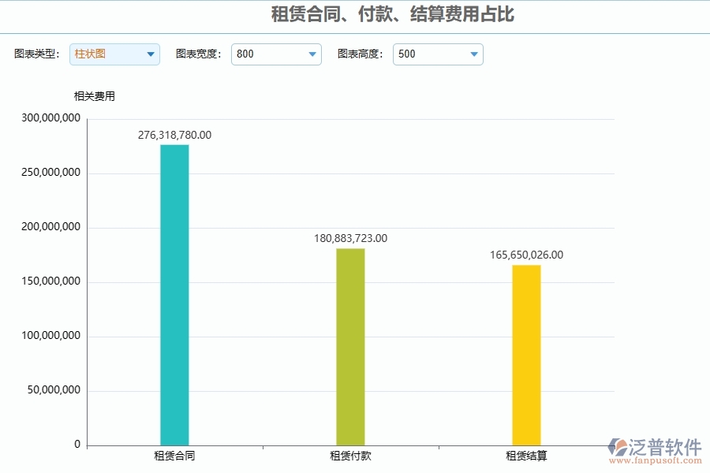Select the olive 租赁付款 bar
710x473 pixels.
click(x=349, y=347)
